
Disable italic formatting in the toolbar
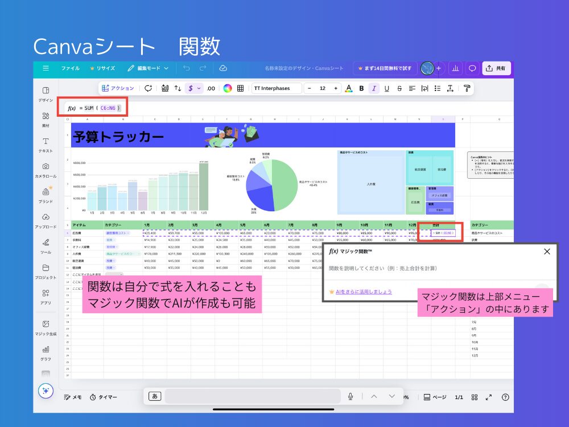coord(373,88)
